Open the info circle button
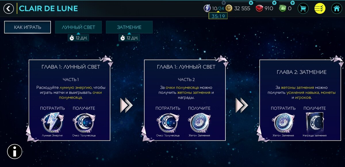The height and width of the screenshot is (167, 345). (x=15, y=152)
